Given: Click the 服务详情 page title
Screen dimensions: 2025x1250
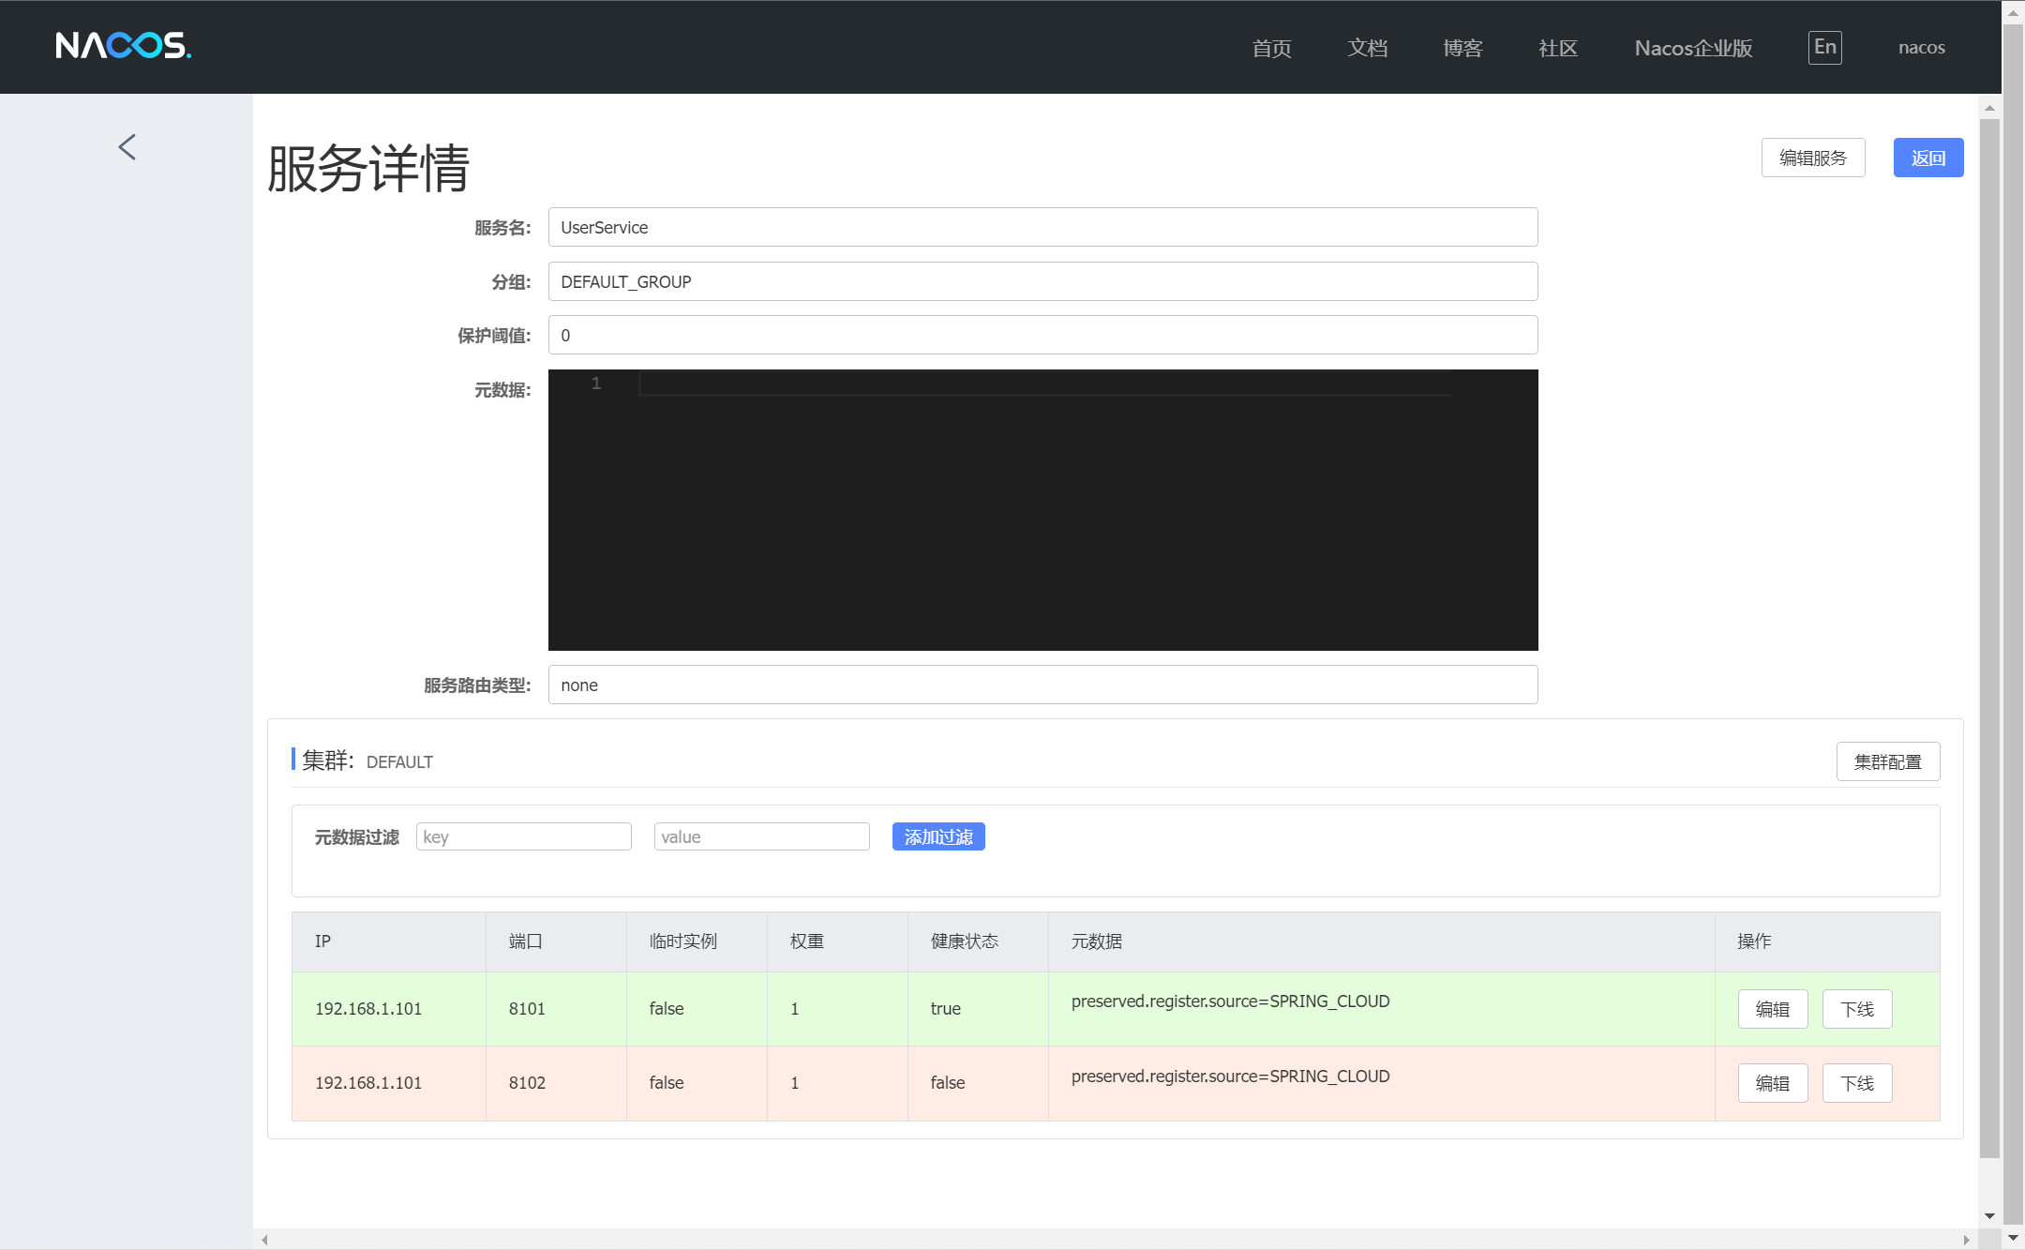Looking at the screenshot, I should tap(368, 169).
